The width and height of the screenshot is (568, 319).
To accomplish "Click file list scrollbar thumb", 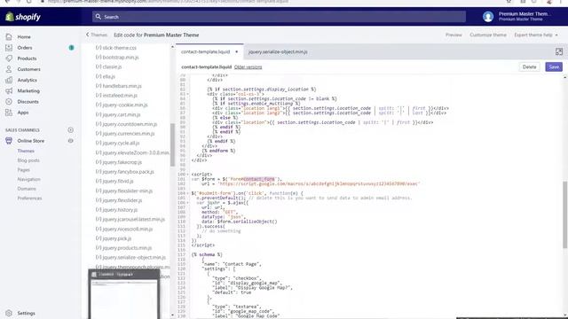I will point(172,144).
